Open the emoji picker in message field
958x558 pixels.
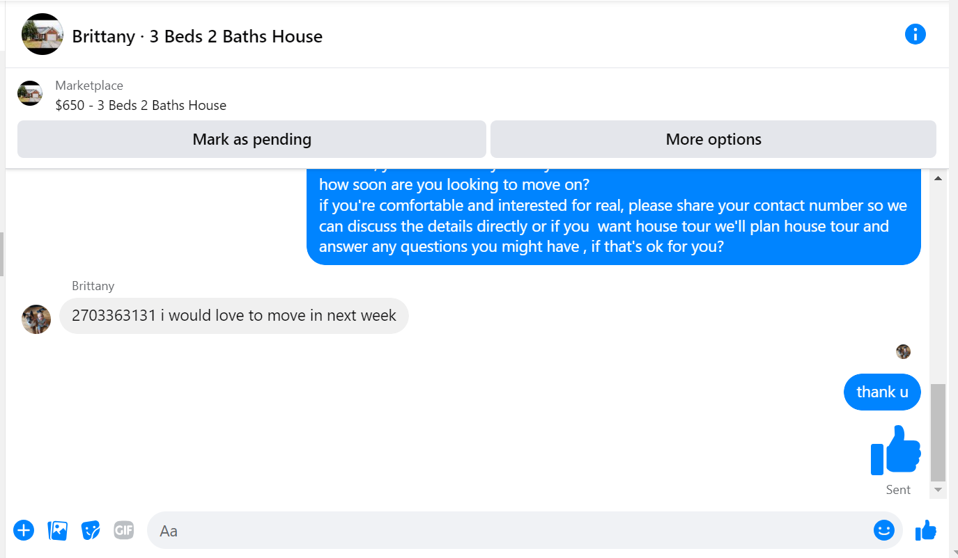pyautogui.click(x=884, y=530)
